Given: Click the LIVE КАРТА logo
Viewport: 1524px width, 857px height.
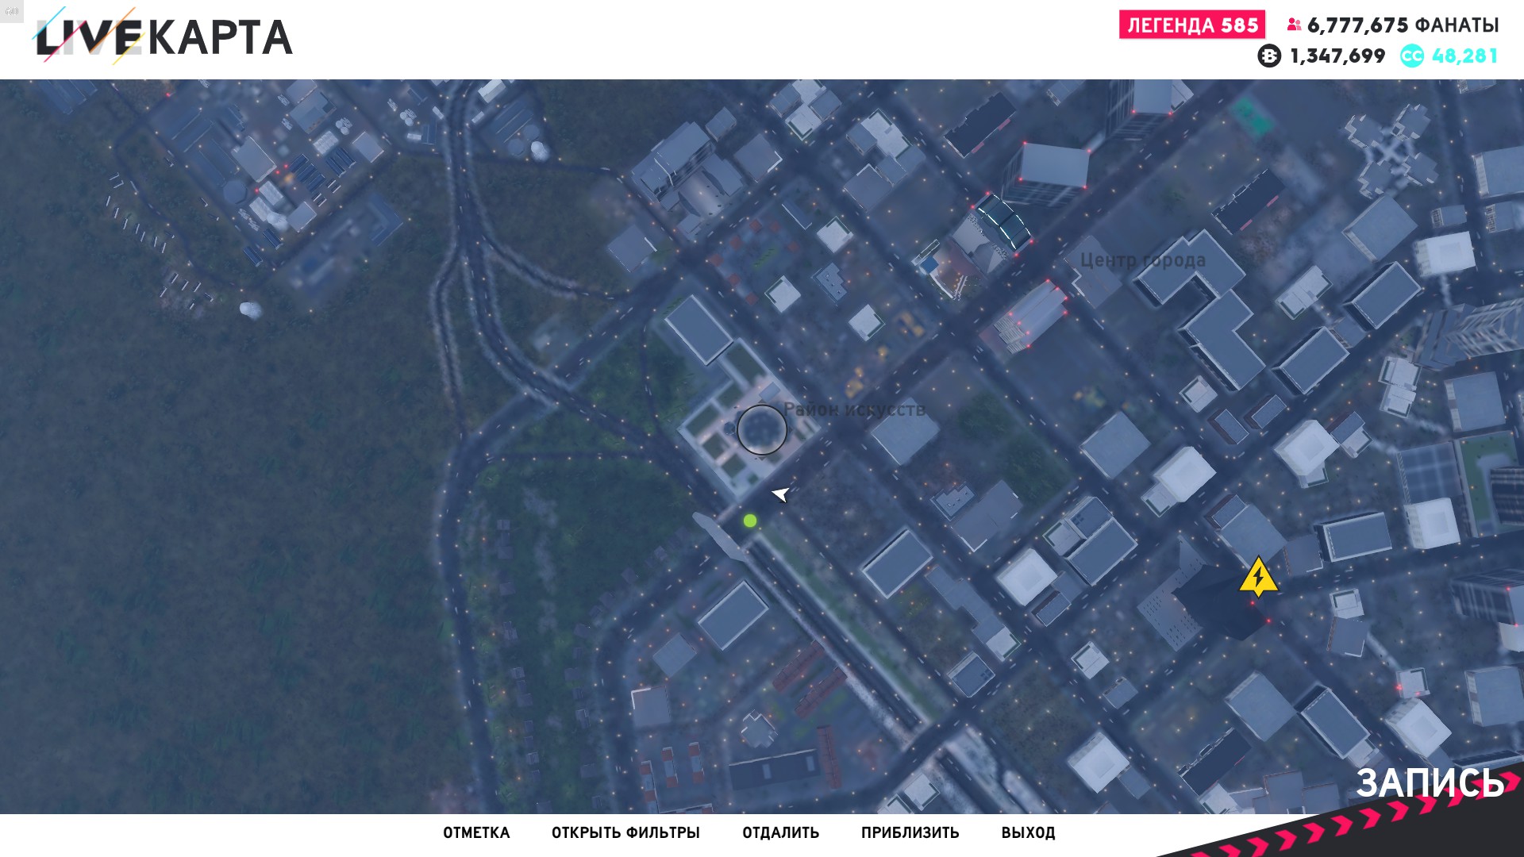Looking at the screenshot, I should point(163,37).
